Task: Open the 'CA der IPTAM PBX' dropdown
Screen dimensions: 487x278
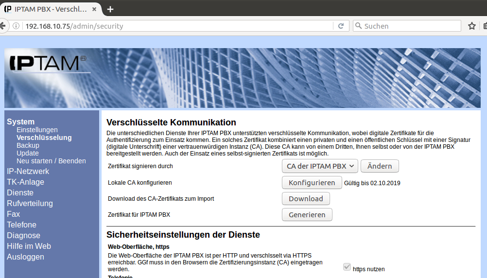Action: pos(320,166)
